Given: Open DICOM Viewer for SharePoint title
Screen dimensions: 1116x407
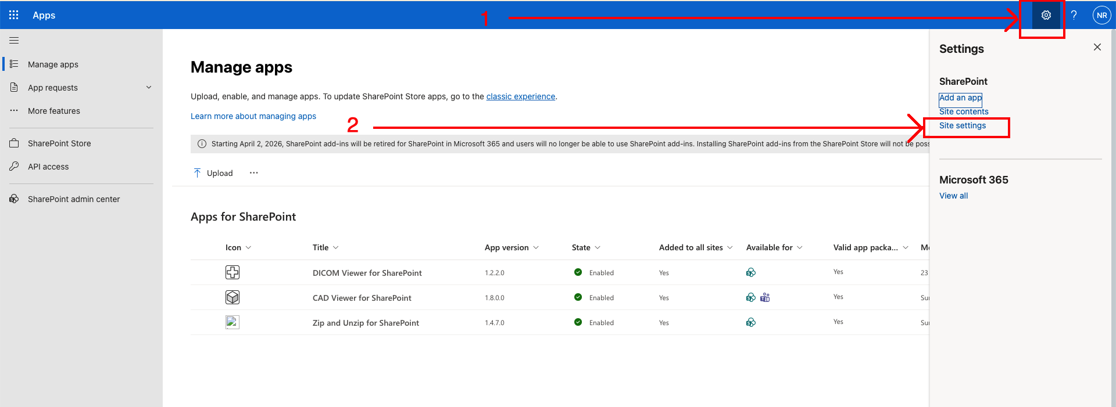Looking at the screenshot, I should pyautogui.click(x=367, y=273).
